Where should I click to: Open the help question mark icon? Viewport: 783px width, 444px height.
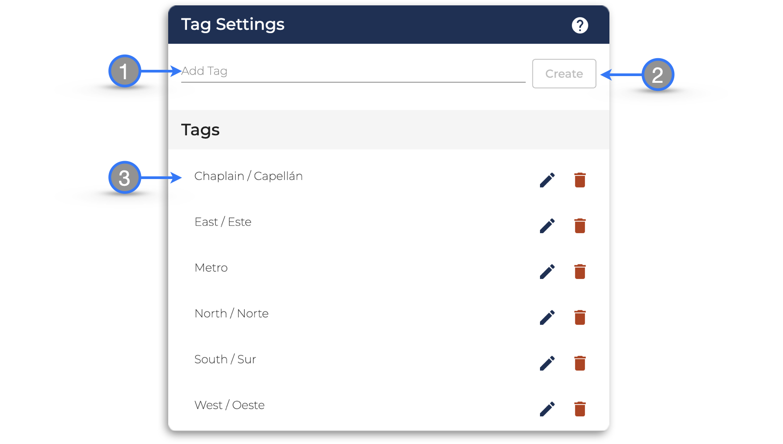580,25
